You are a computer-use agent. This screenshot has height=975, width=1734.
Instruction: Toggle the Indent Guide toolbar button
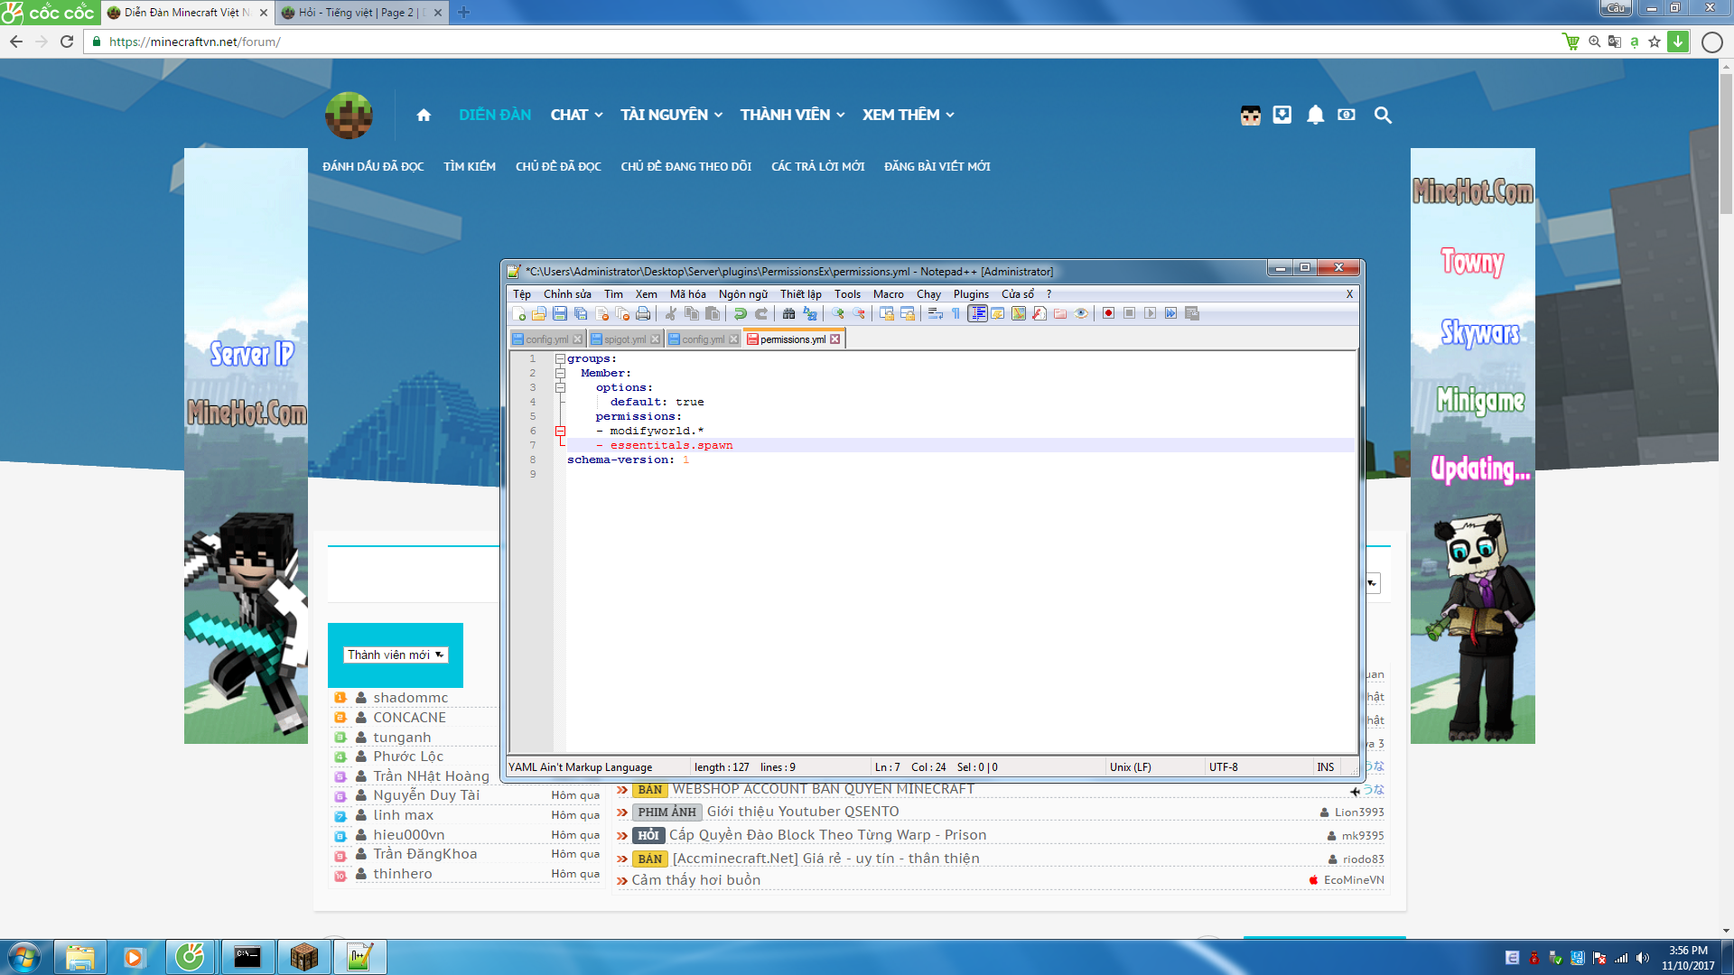pos(977,313)
